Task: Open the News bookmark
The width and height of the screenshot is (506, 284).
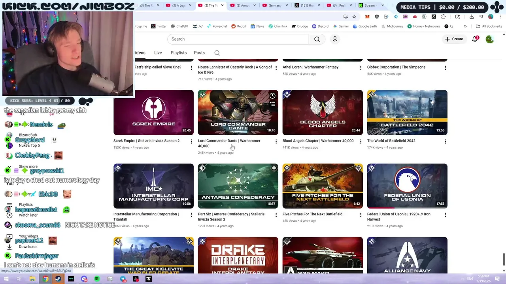Action: (x=257, y=26)
